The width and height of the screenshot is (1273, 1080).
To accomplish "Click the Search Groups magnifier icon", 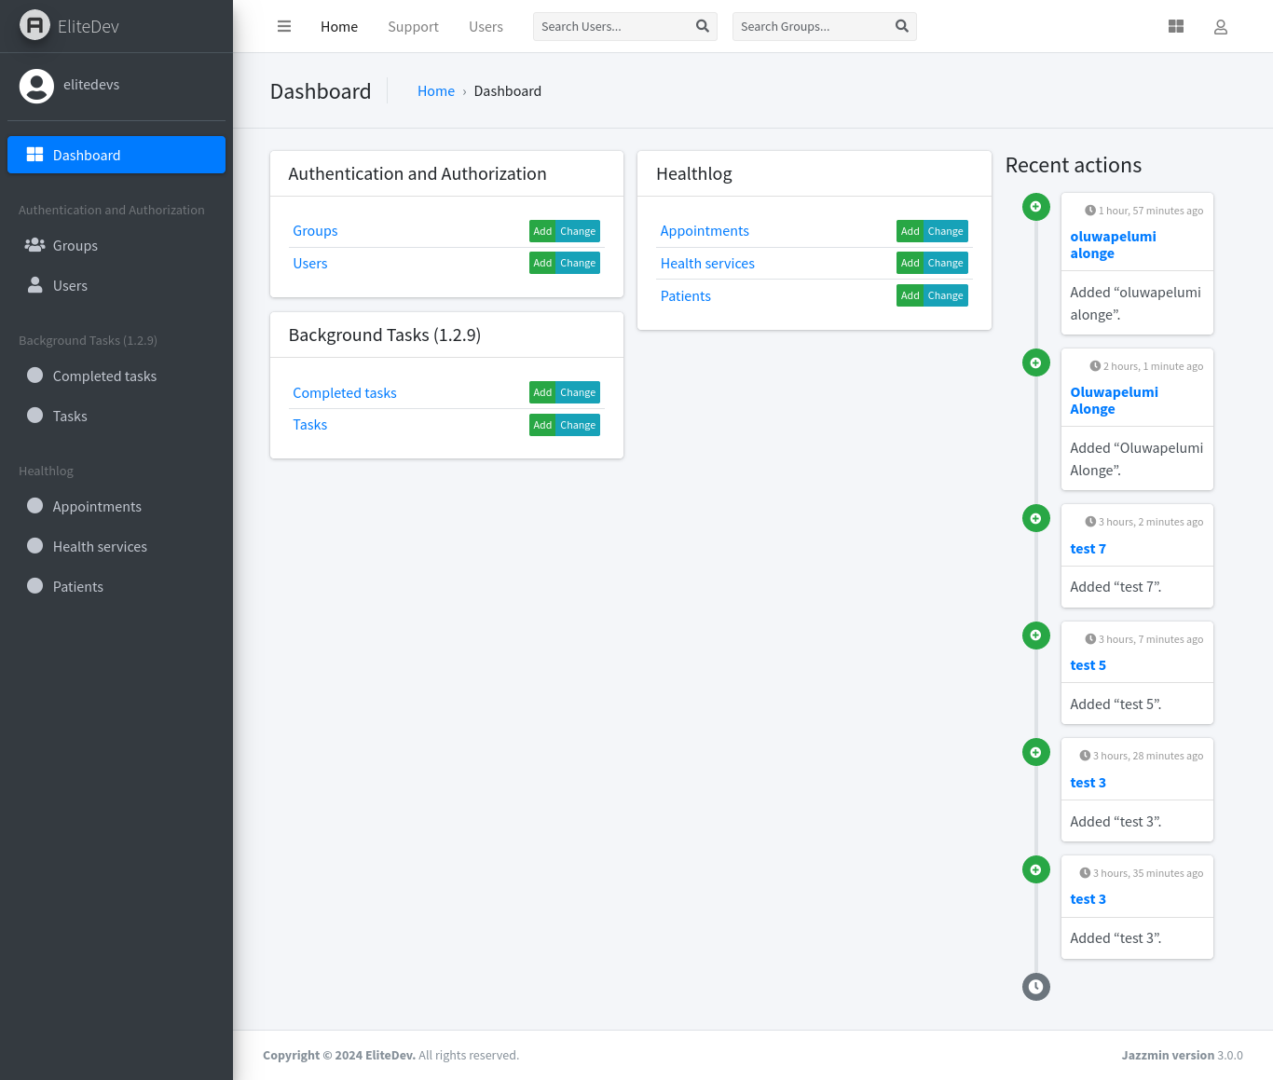I will 902,26.
